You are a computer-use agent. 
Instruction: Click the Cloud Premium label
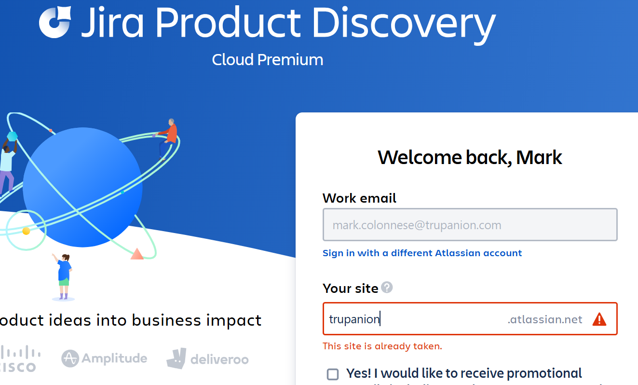pos(267,59)
